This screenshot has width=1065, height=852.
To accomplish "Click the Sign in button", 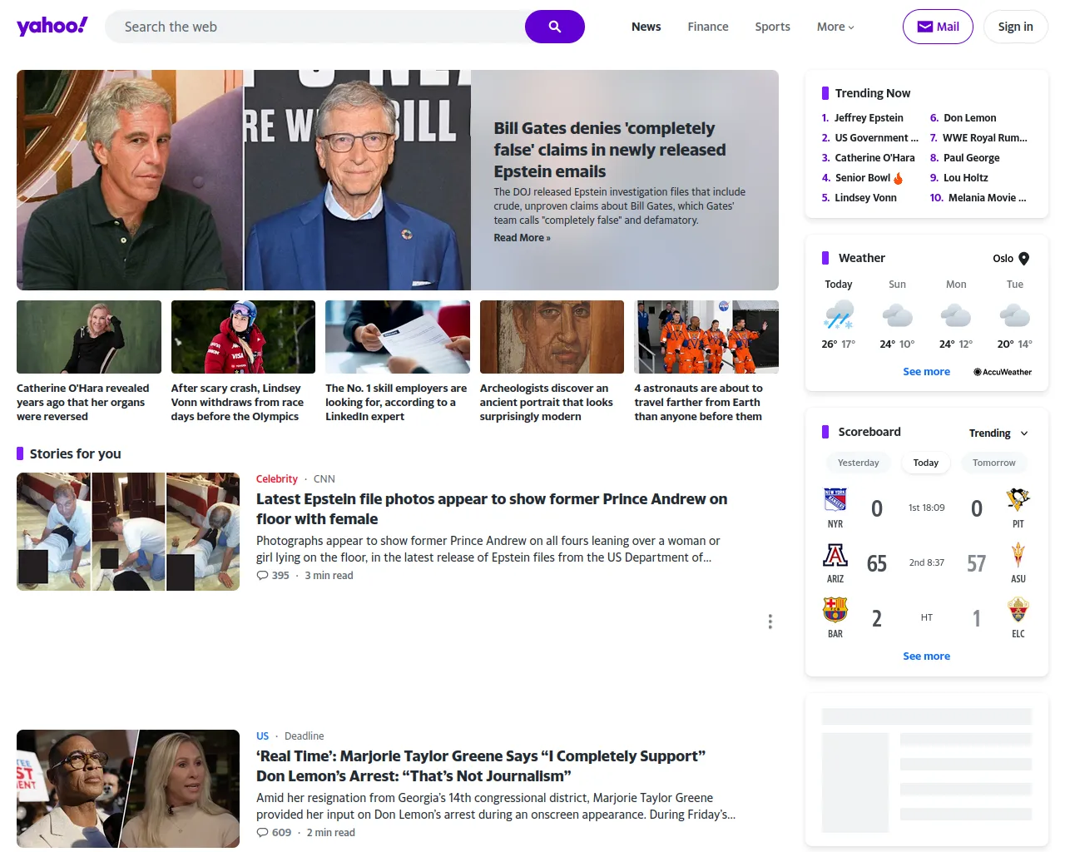I will tap(1015, 26).
